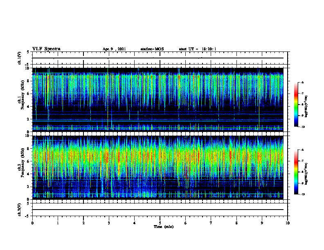Click the ch.1 color bar log(PSD) label
This screenshot has width=324, height=250.
[x=306, y=106]
